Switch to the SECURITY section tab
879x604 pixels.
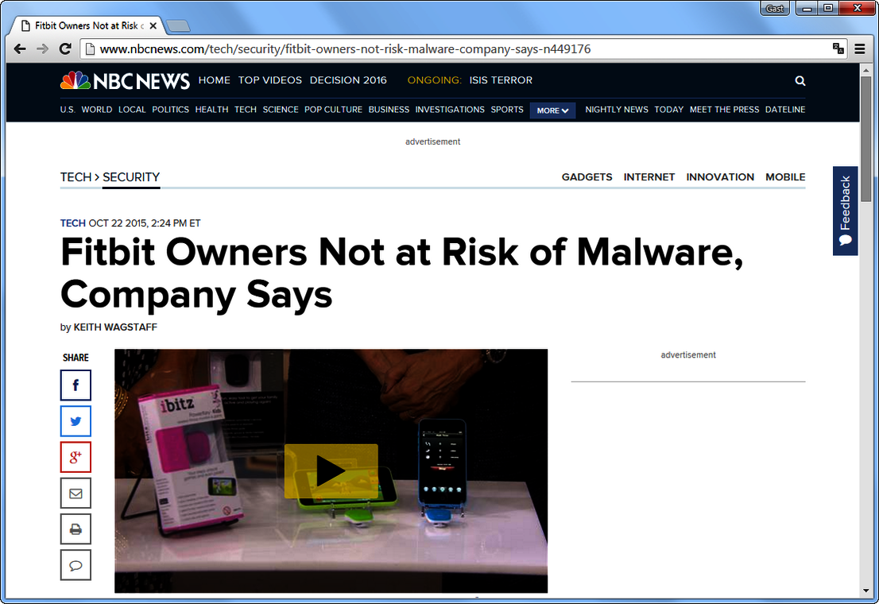coord(130,176)
